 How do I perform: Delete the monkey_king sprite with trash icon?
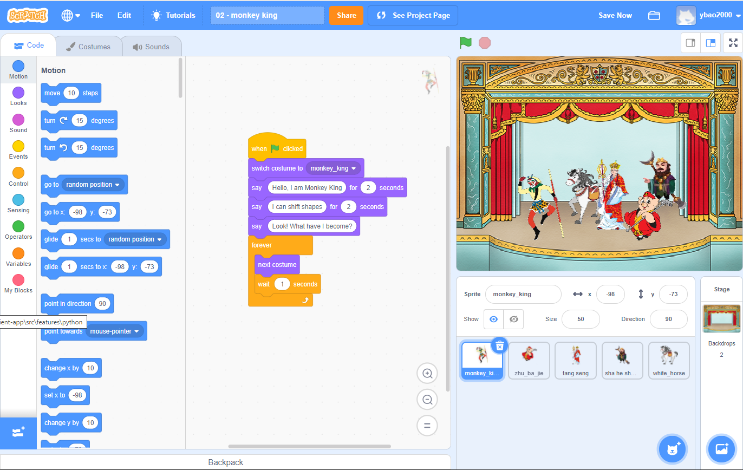(499, 345)
